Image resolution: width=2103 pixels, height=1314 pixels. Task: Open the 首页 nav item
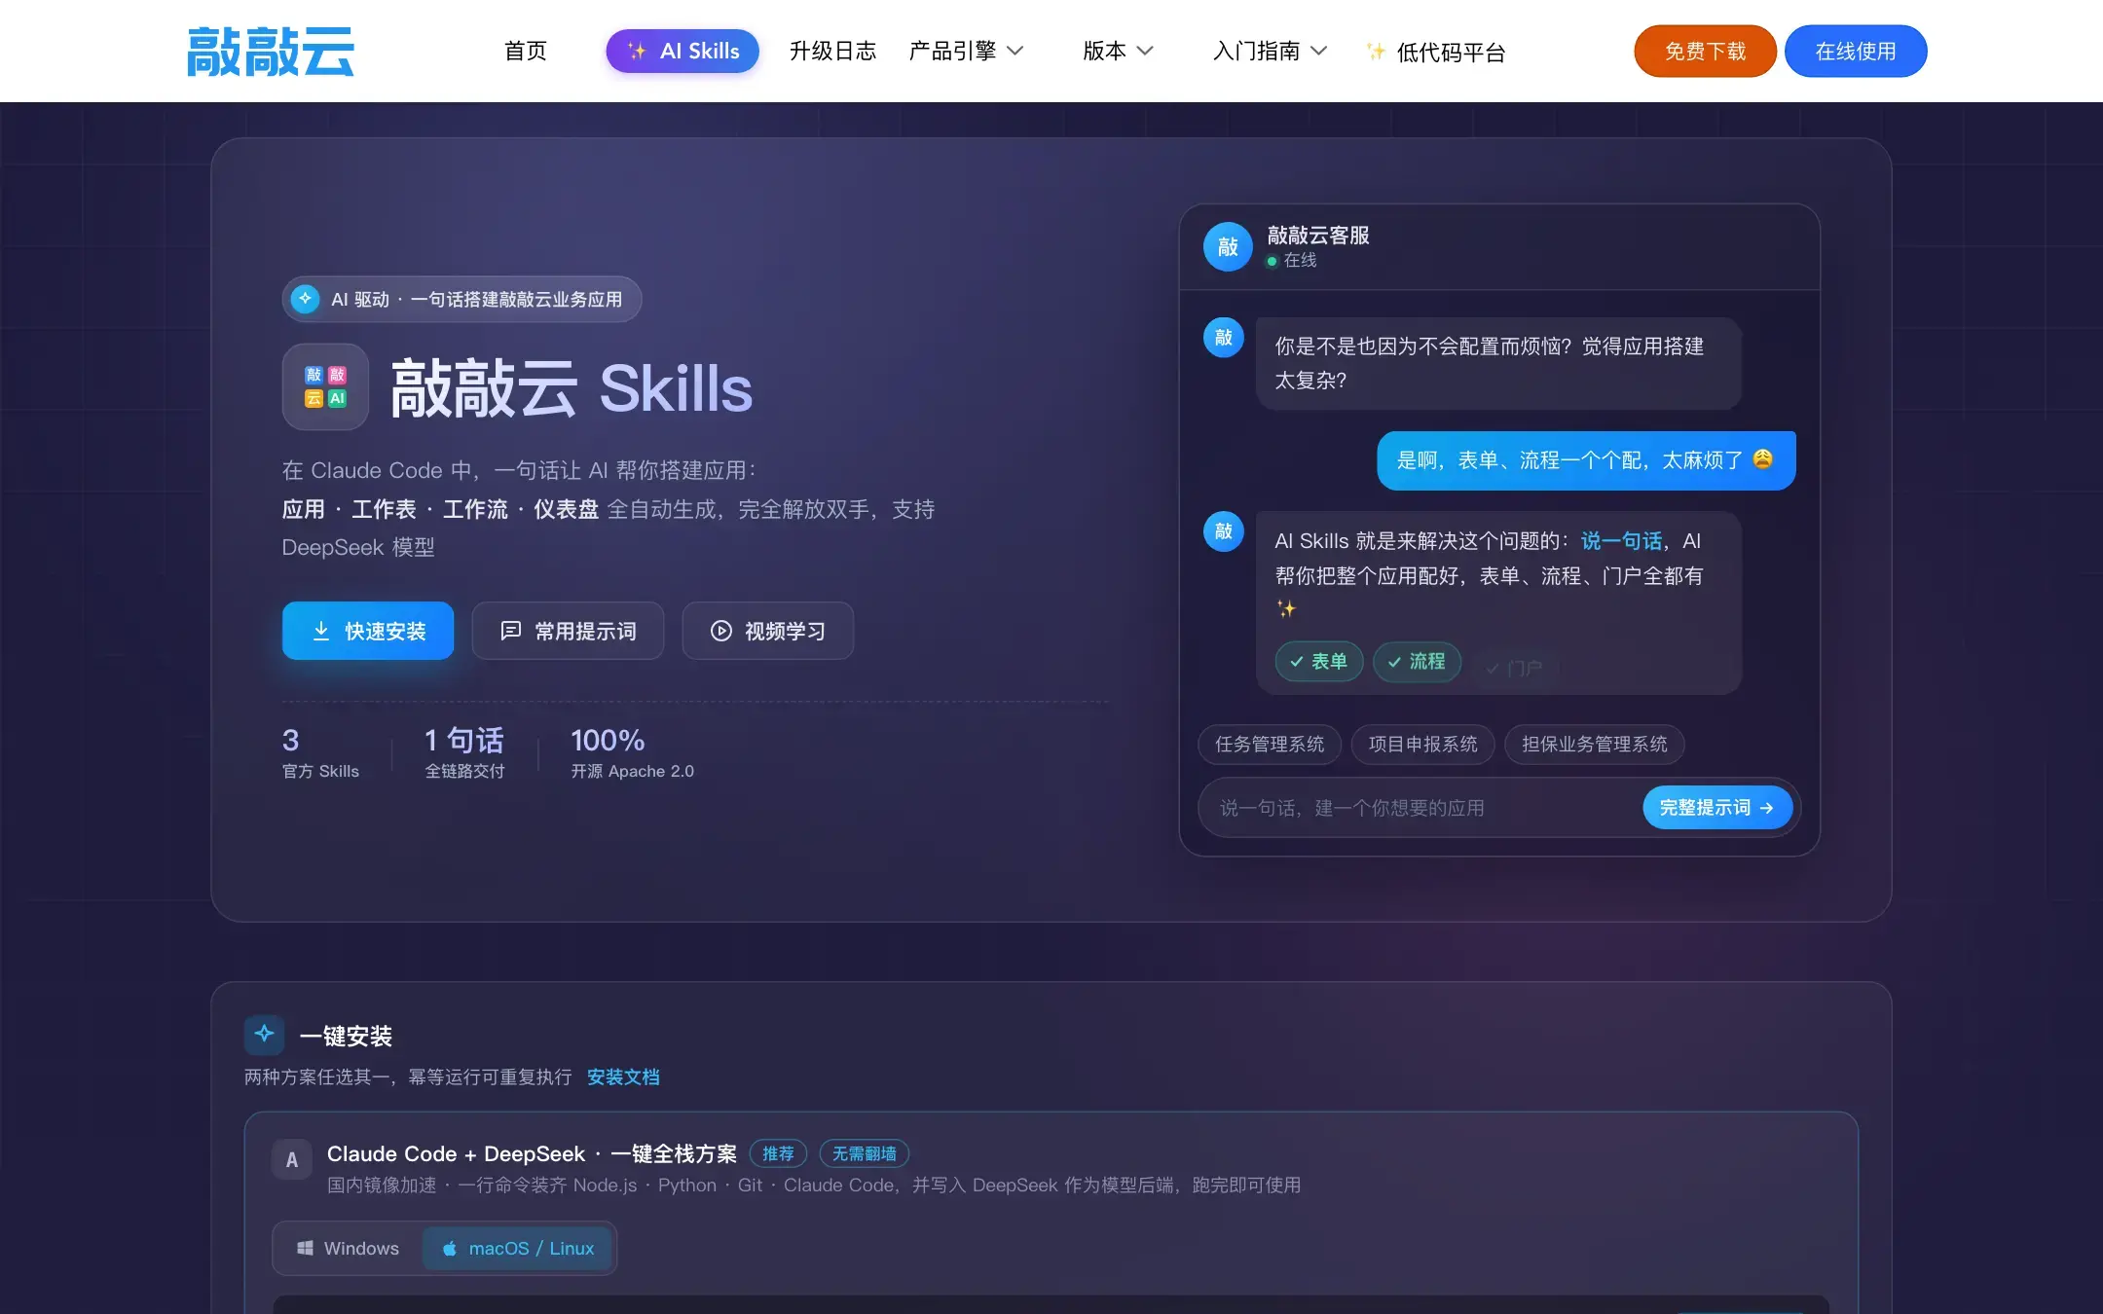coord(526,51)
